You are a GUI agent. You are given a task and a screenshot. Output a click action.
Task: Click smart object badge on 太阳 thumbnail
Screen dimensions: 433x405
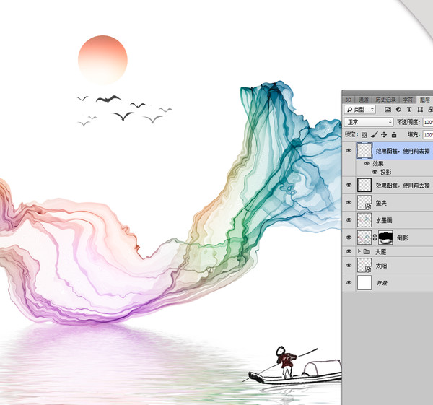click(x=368, y=269)
